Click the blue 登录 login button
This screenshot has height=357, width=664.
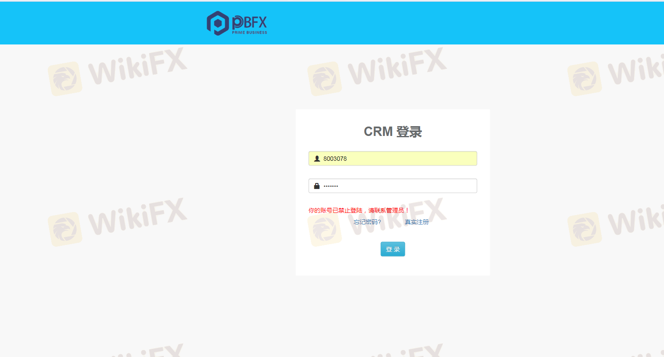(393, 249)
